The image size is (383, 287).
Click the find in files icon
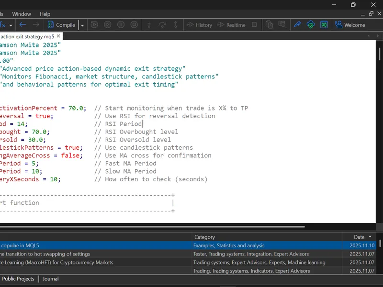282,25
